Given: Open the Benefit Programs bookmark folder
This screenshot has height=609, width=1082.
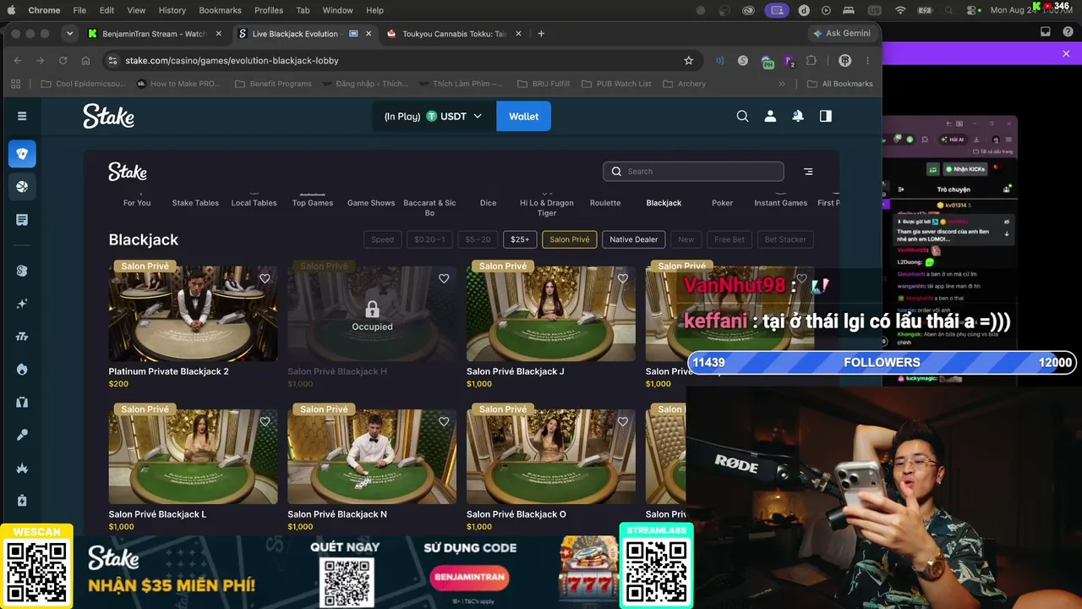Looking at the screenshot, I should click(x=273, y=84).
